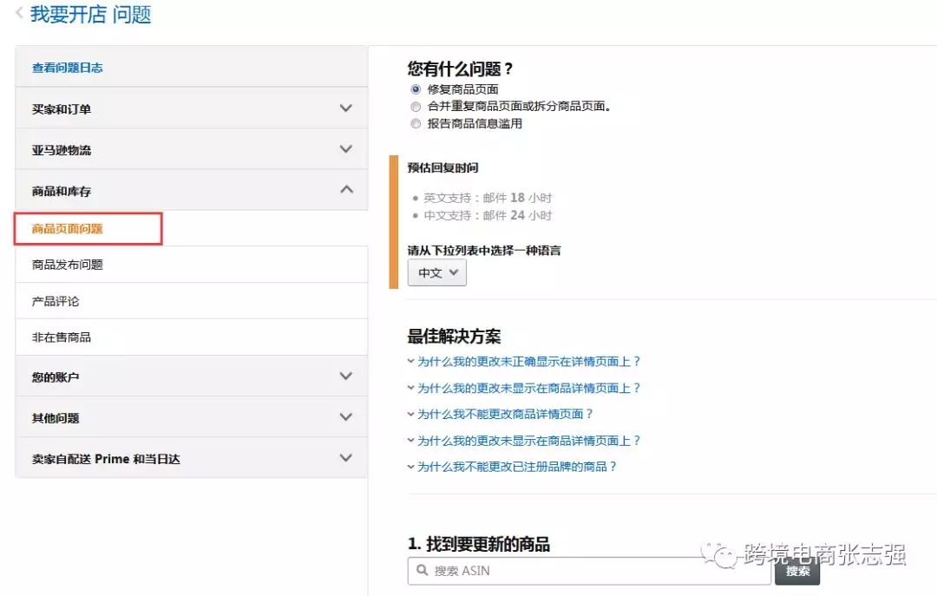Expand the 亚马逊物流 section

pyautogui.click(x=346, y=149)
